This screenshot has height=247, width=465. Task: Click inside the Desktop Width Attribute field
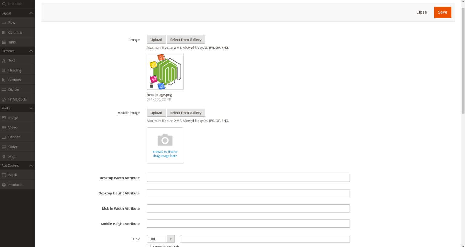248,178
